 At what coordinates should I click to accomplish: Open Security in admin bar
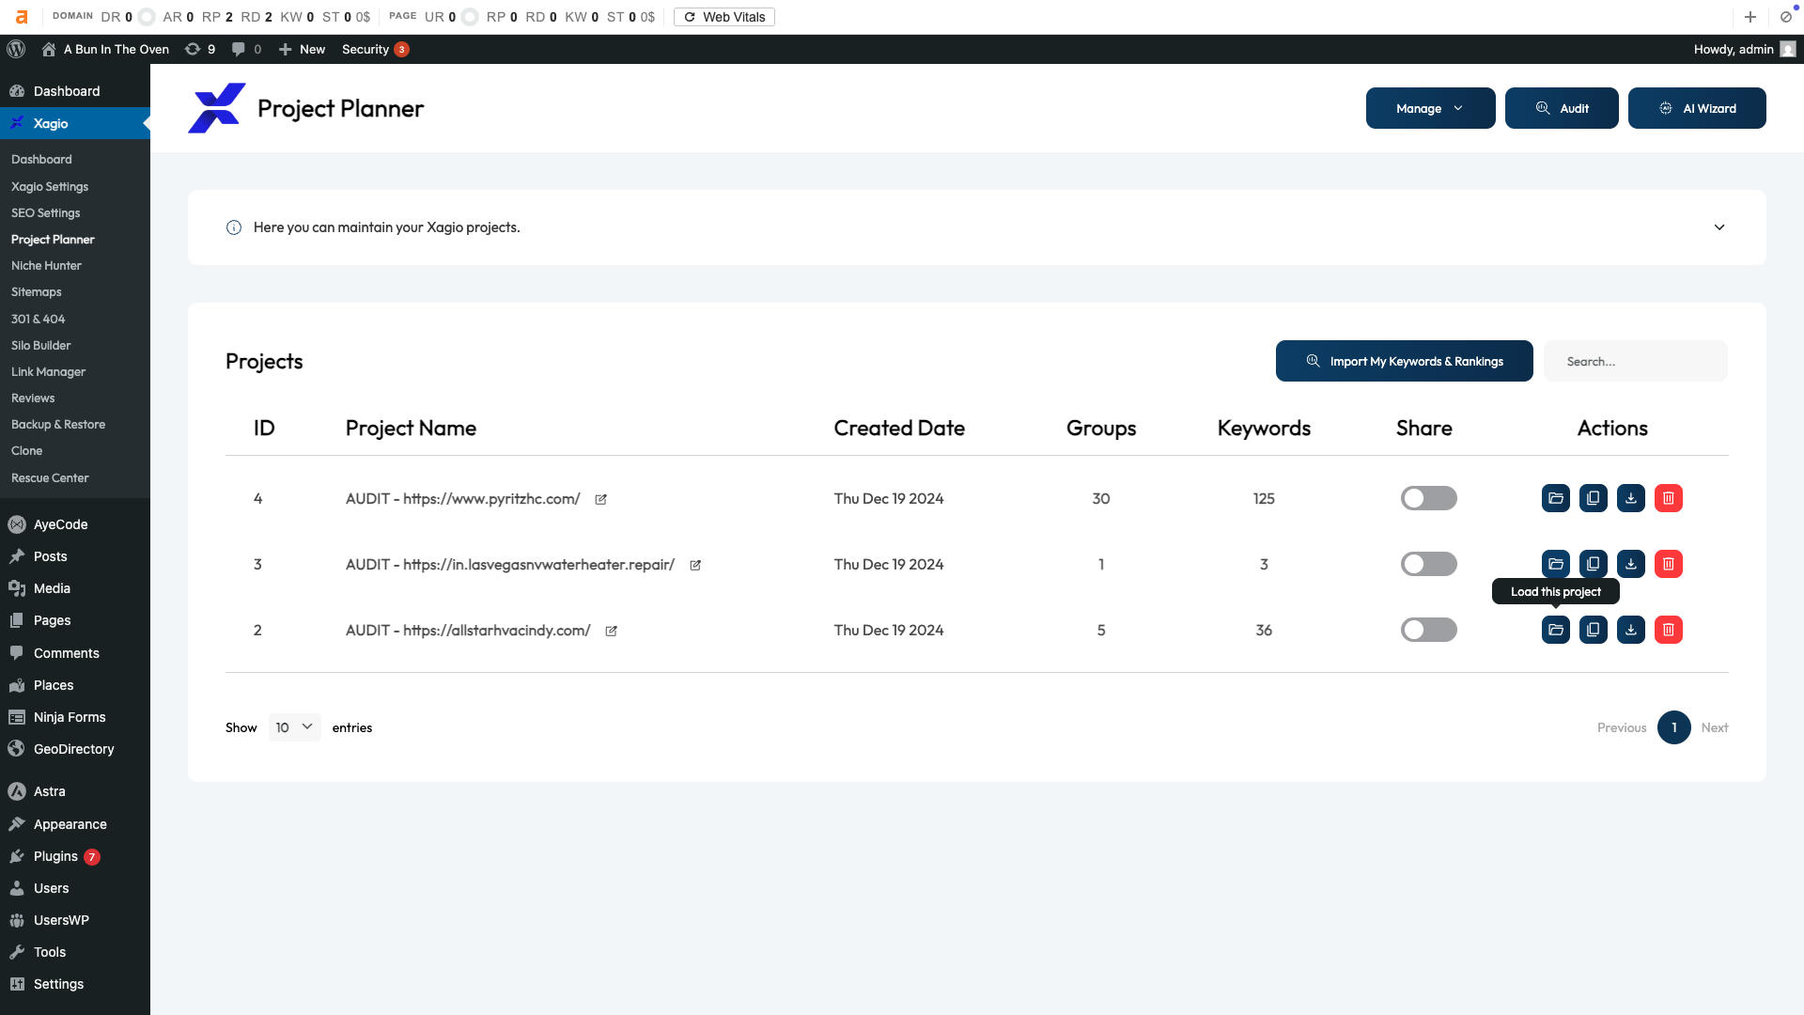[375, 49]
